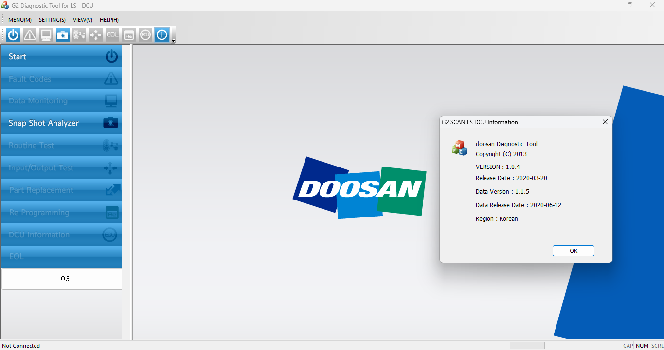Open Snap Shot Analyzer from the sidebar
This screenshot has width=664, height=350.
(x=61, y=123)
